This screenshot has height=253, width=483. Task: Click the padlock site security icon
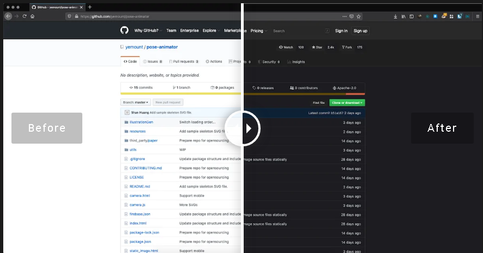coord(76,16)
